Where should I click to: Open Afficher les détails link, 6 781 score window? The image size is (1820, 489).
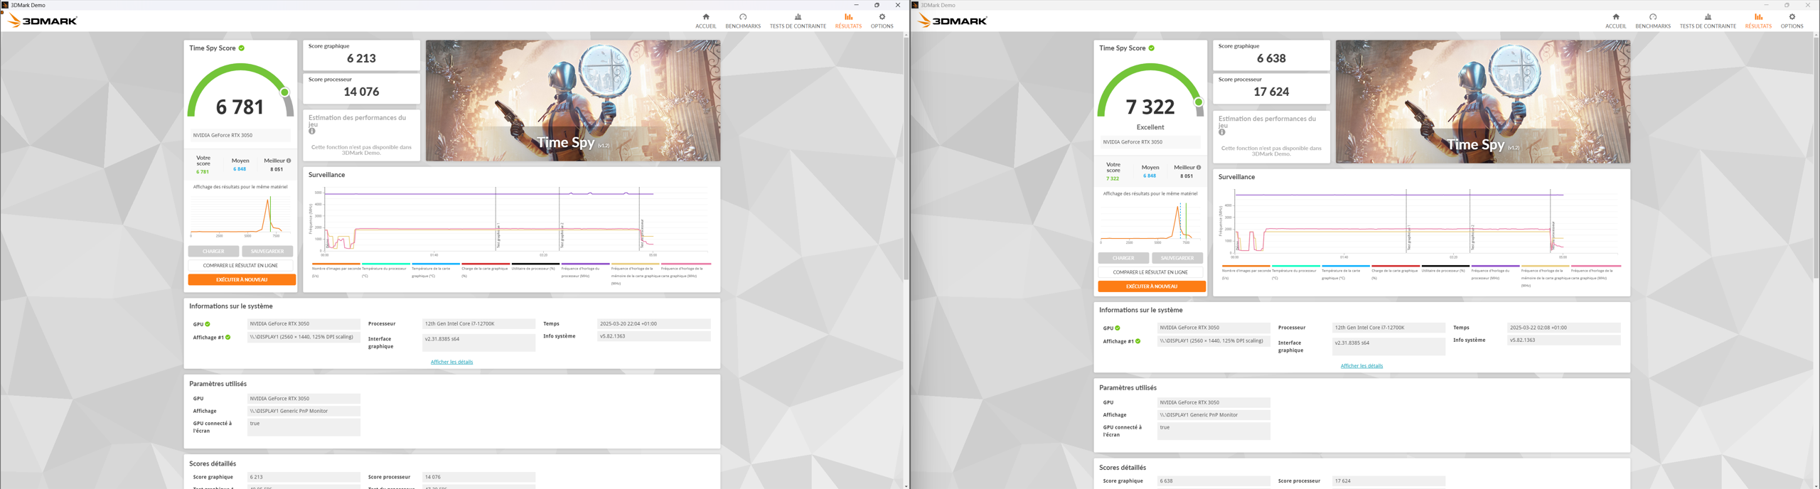[451, 362]
